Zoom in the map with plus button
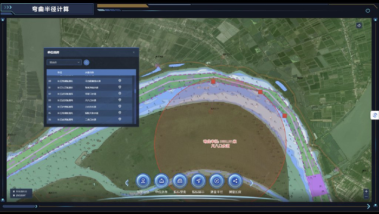Viewport: 379px width, 214px height. pos(366,191)
